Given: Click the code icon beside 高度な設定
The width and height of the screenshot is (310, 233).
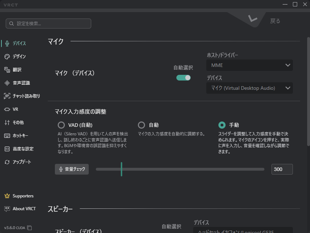Looking at the screenshot, I should coord(7,149).
